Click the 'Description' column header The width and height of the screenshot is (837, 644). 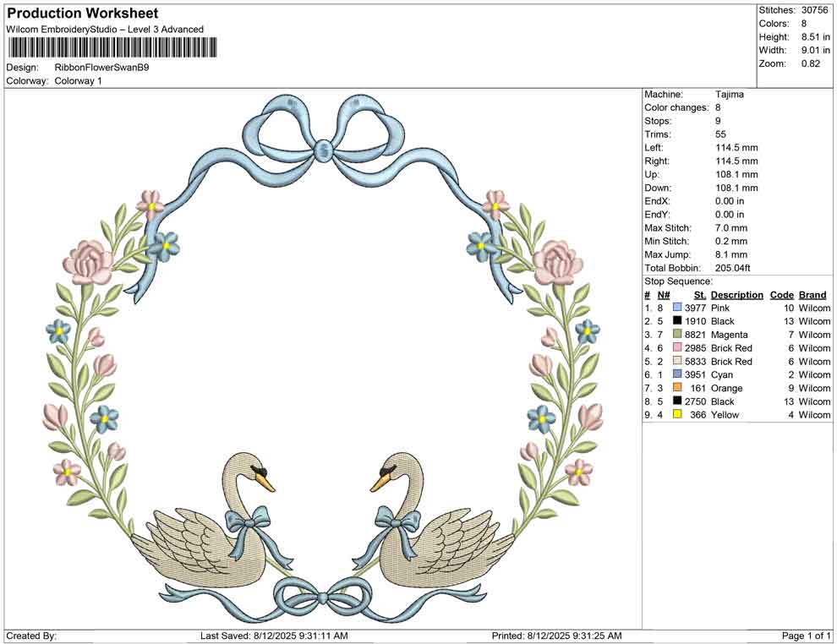click(737, 294)
